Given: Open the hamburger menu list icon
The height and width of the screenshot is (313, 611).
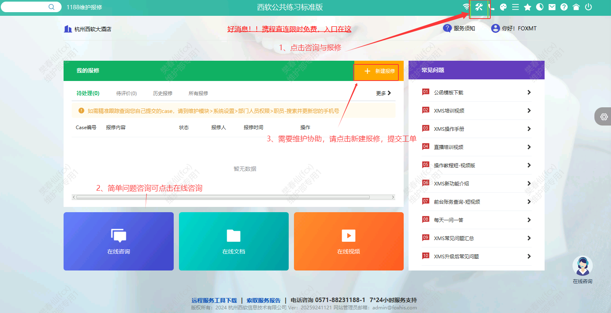Looking at the screenshot, I should [515, 7].
